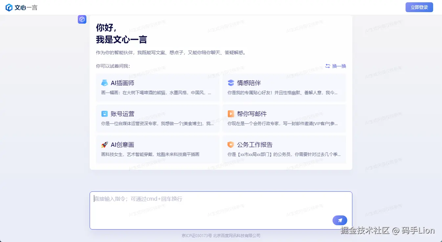
Task: Click the 账号运营 smiley icon
Action: tap(104, 114)
